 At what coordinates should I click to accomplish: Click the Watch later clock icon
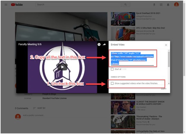click(99, 44)
